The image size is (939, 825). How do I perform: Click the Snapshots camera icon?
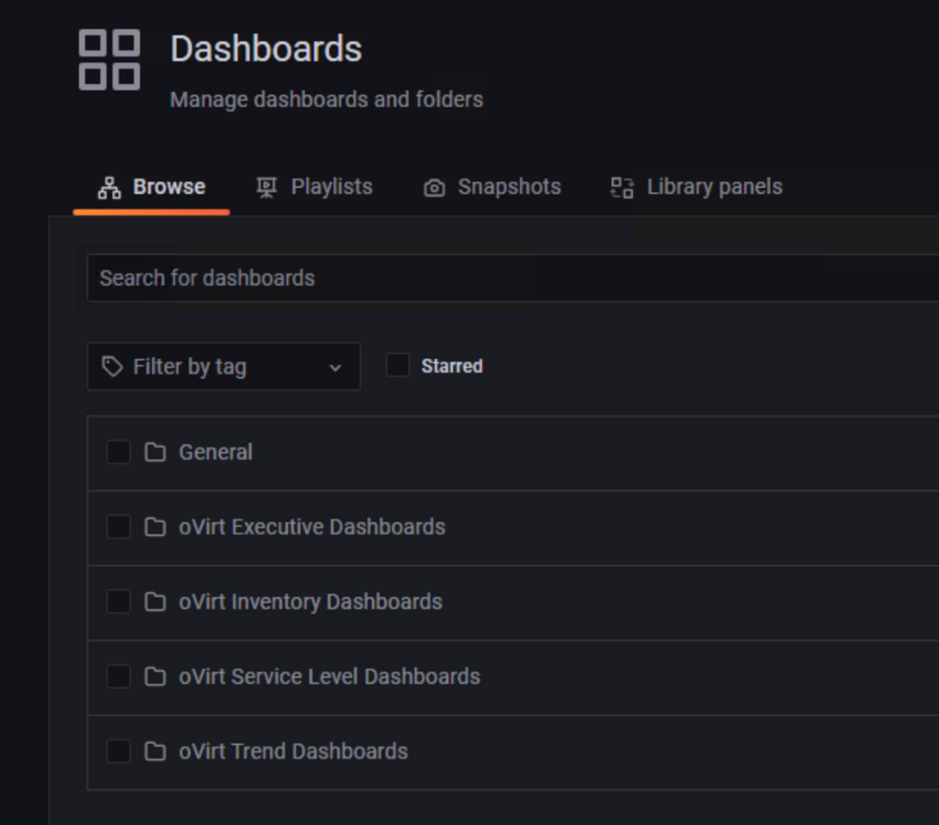pos(434,187)
